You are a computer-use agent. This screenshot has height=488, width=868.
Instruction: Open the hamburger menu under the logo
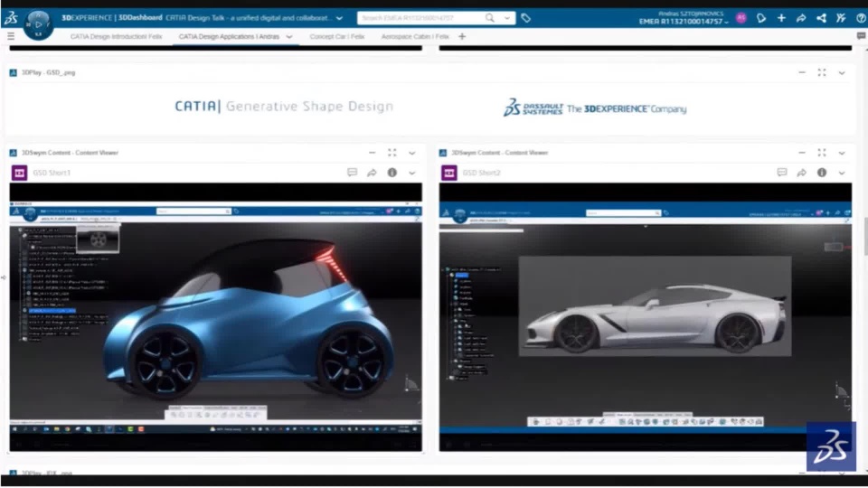[11, 36]
